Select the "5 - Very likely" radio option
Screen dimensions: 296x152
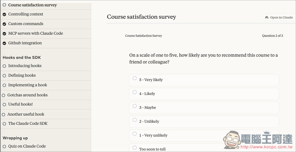[x=135, y=78]
